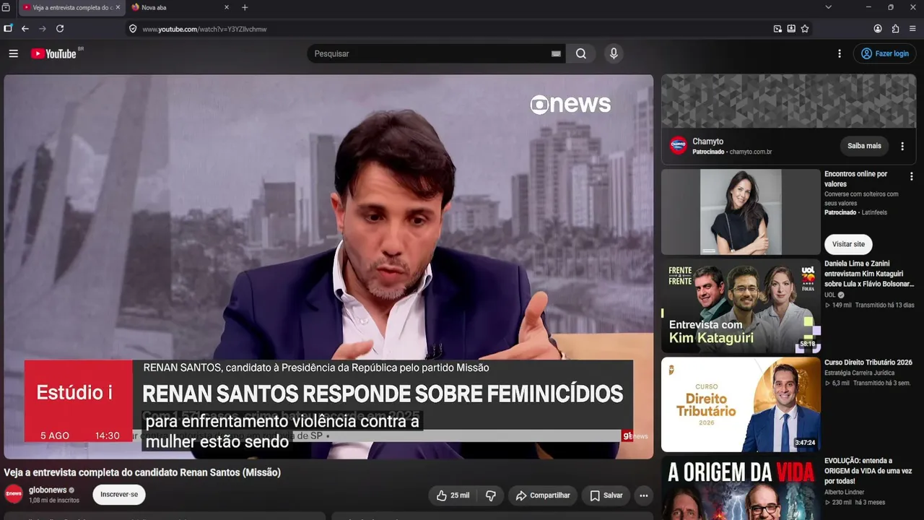
Task: Go forward with the browser arrow
Action: click(43, 29)
